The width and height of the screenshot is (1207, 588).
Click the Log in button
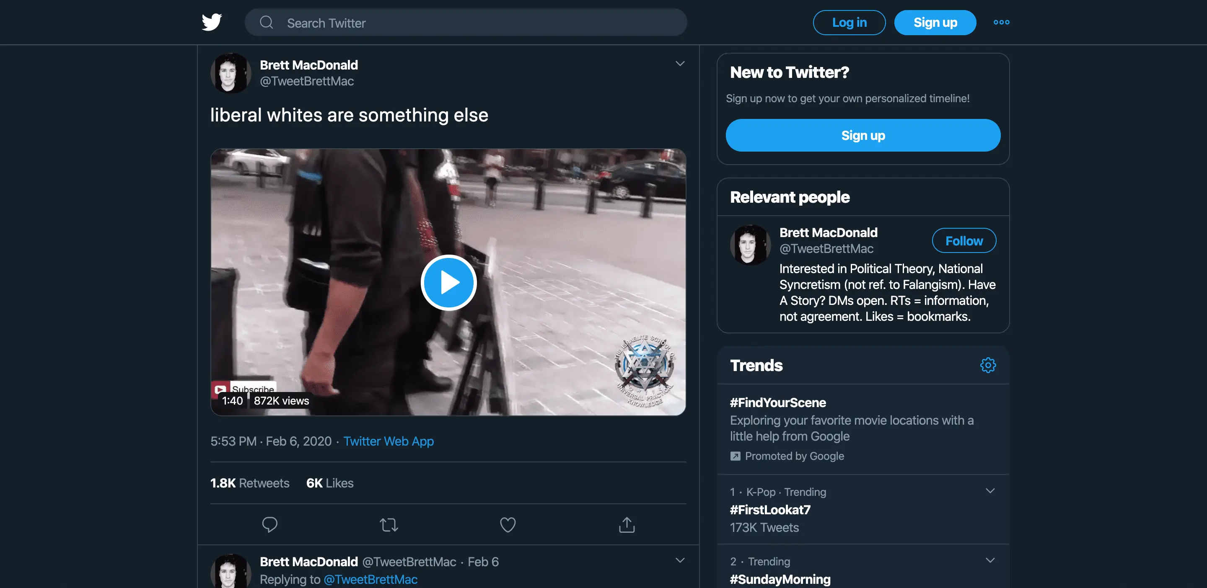pyautogui.click(x=849, y=23)
